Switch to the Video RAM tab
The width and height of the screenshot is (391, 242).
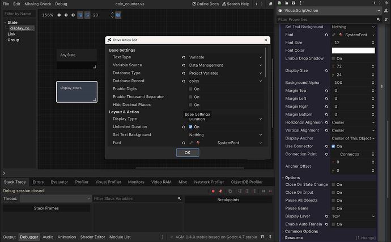click(161, 182)
